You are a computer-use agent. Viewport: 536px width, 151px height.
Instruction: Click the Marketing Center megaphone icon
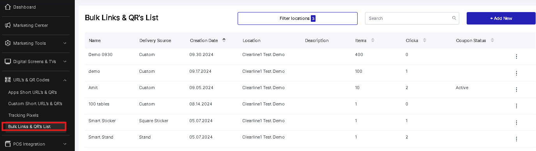pyautogui.click(x=7, y=25)
